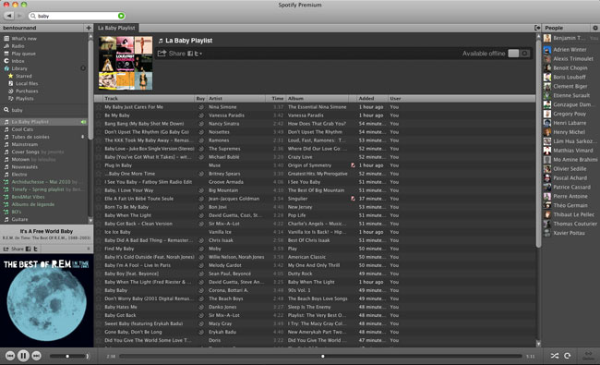Open Local files
The height and width of the screenshot is (365, 600).
[27, 83]
